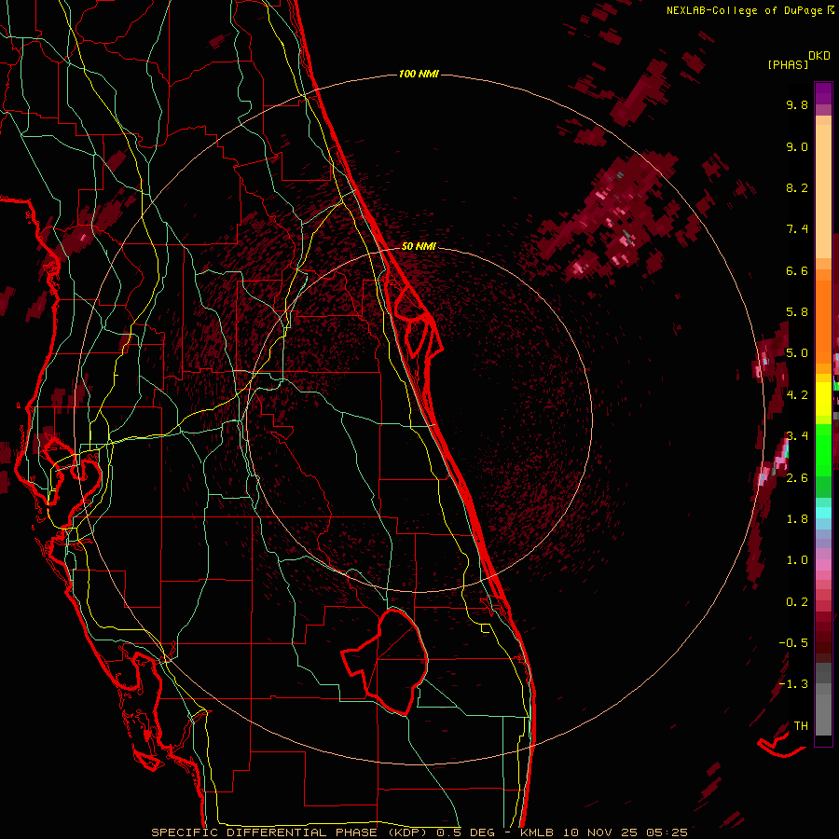Pick the yellow segment of the color scale

pos(823,399)
